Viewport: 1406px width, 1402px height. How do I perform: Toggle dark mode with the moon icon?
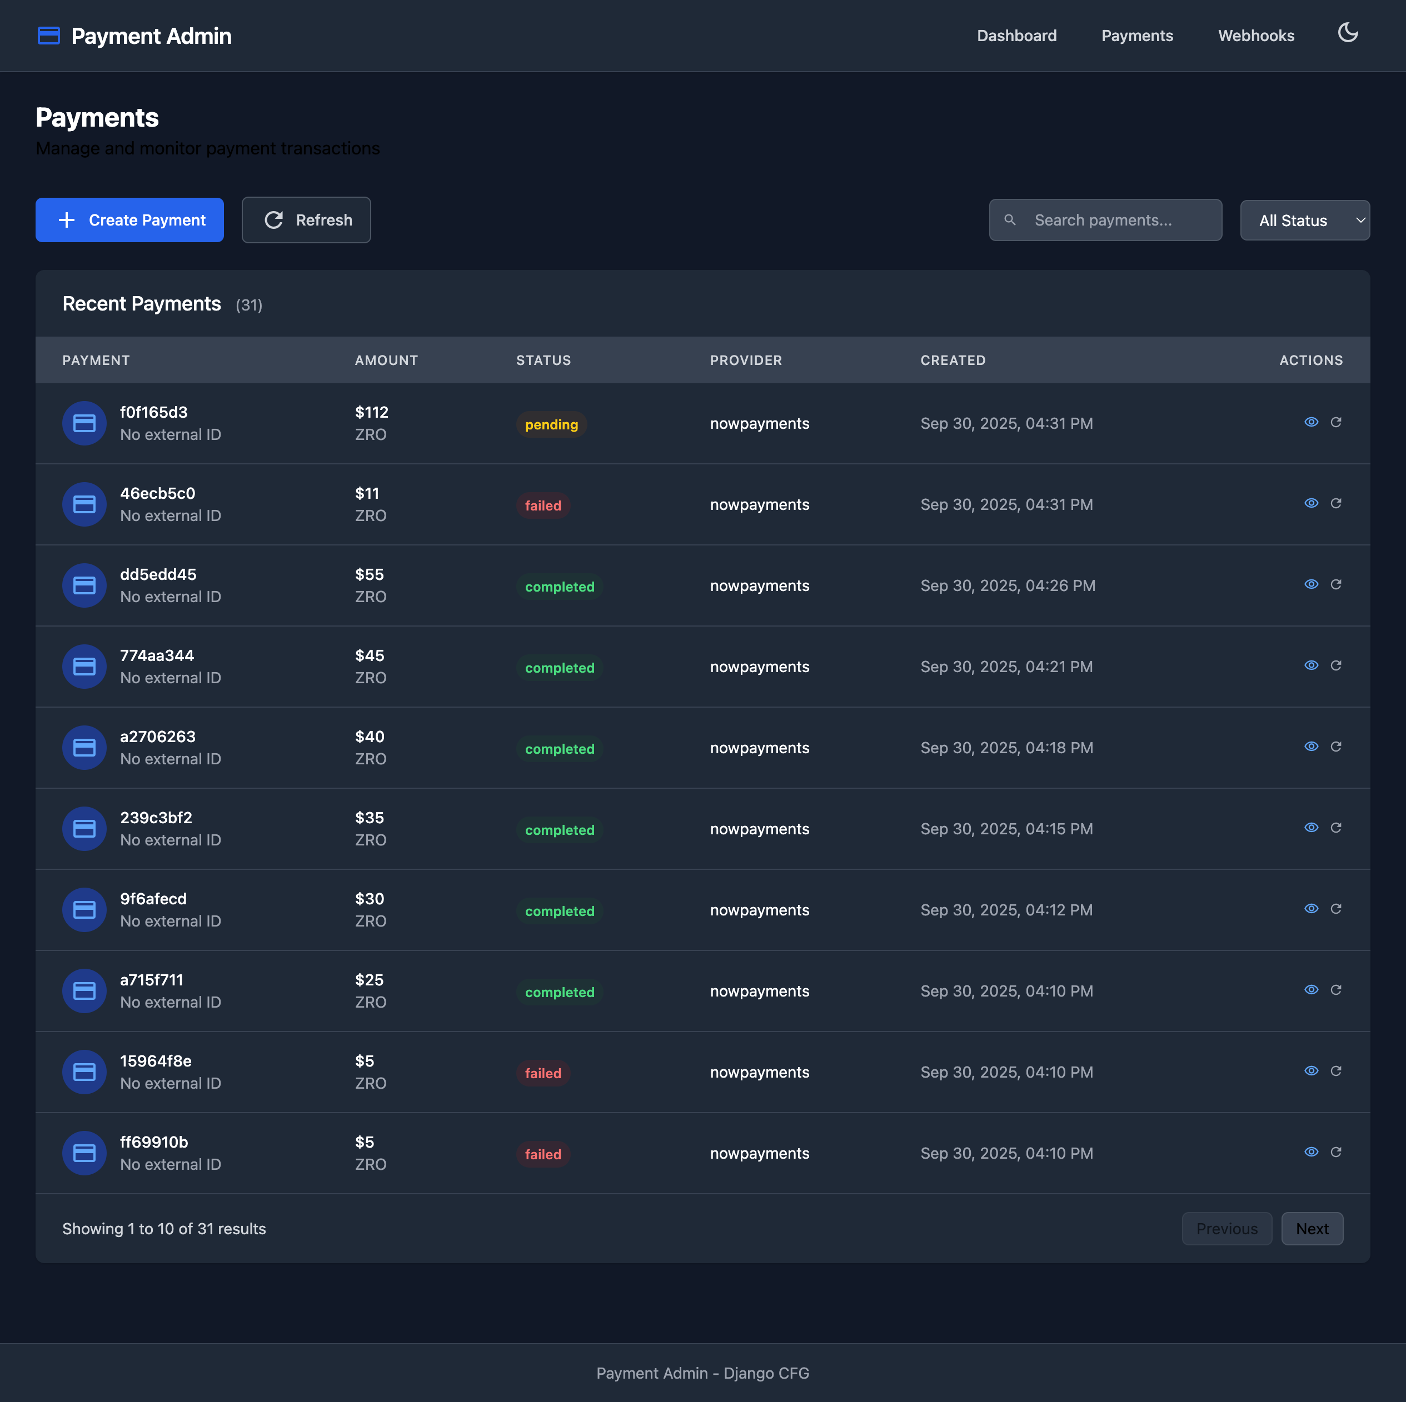coord(1349,33)
